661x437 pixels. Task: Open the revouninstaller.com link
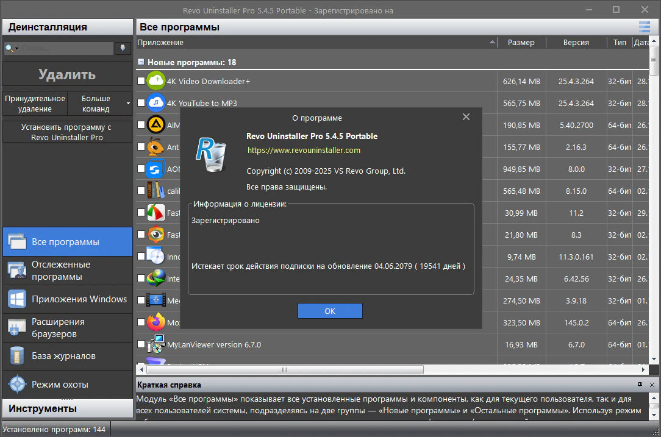pyautogui.click(x=304, y=150)
